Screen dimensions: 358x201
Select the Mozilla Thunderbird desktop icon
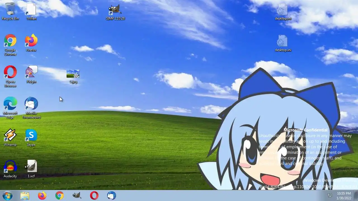coord(31,108)
